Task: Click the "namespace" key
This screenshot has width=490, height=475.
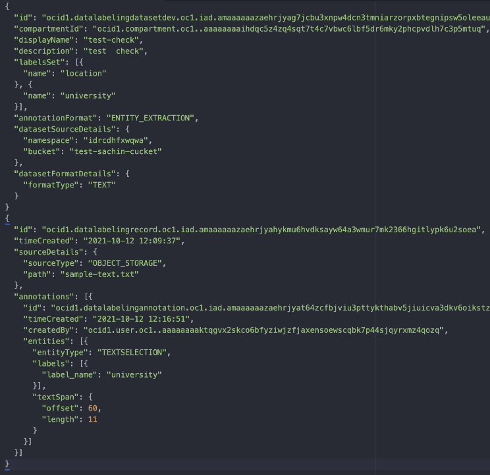Action: tap(49, 140)
